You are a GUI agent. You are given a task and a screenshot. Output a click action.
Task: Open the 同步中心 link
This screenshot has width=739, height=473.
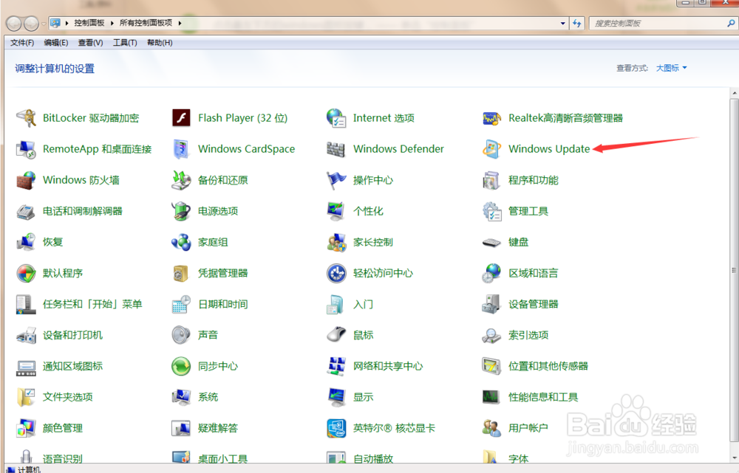218,366
